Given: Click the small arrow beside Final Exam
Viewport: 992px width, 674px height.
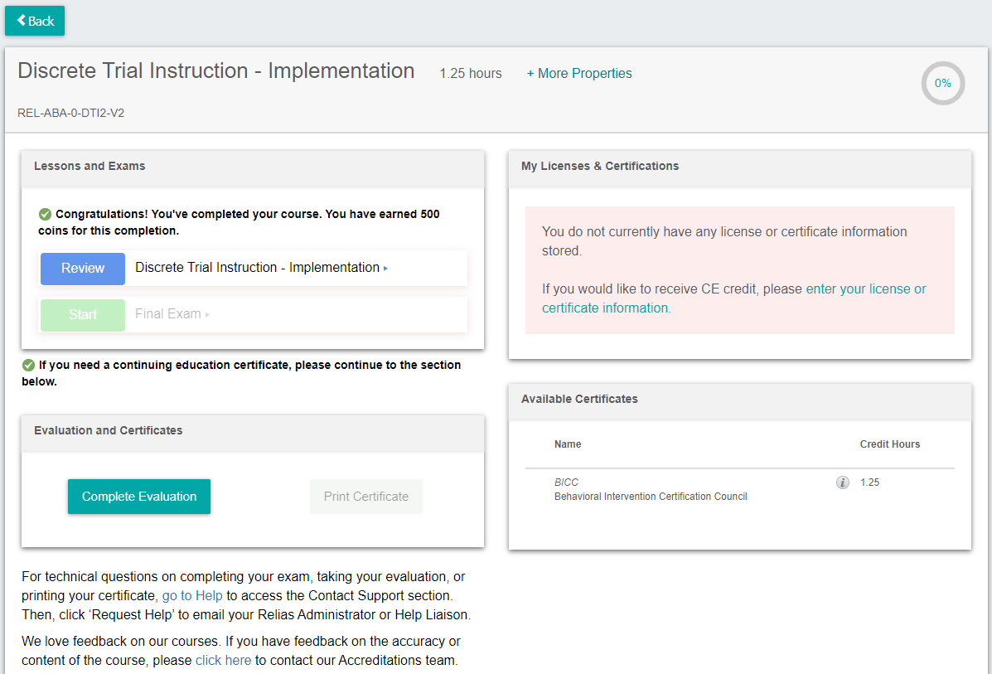Looking at the screenshot, I should tap(207, 315).
